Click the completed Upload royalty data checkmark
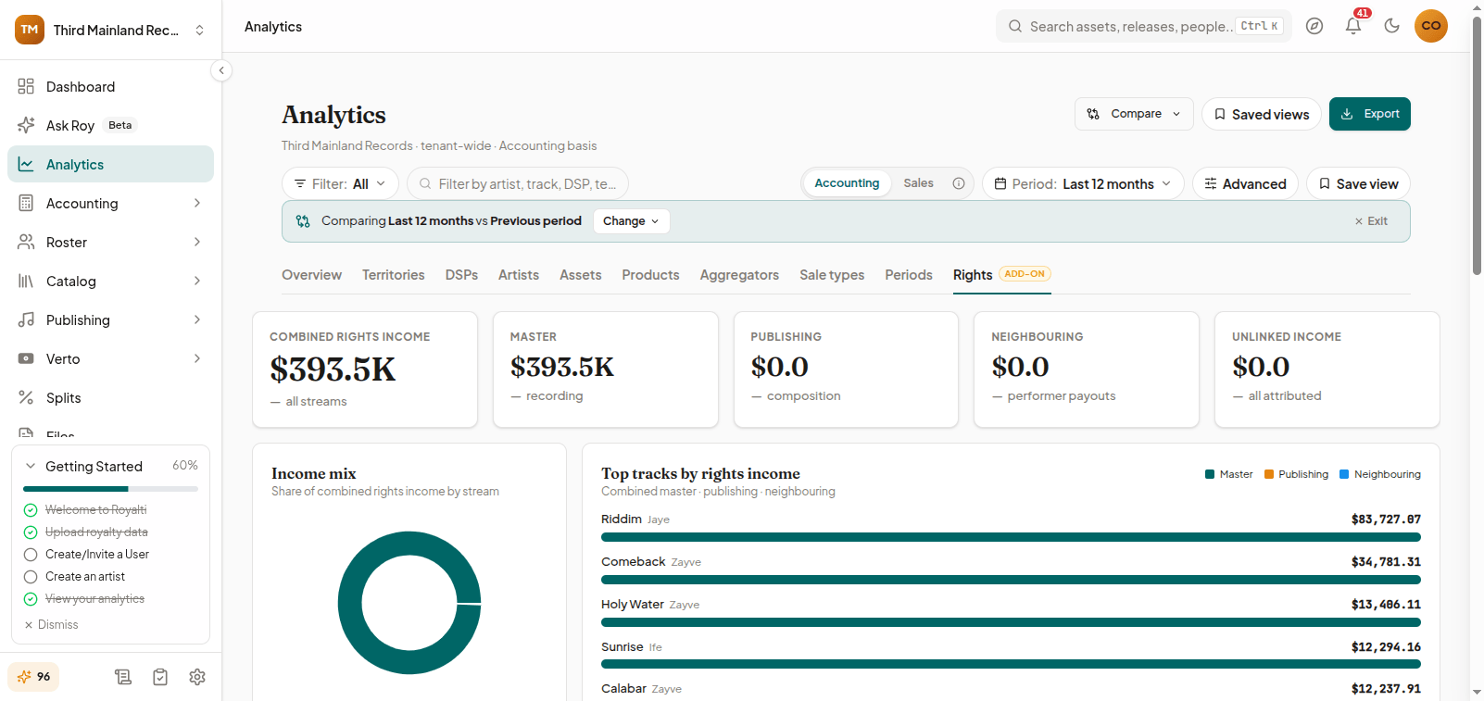Image resolution: width=1484 pixels, height=701 pixels. pyautogui.click(x=31, y=532)
